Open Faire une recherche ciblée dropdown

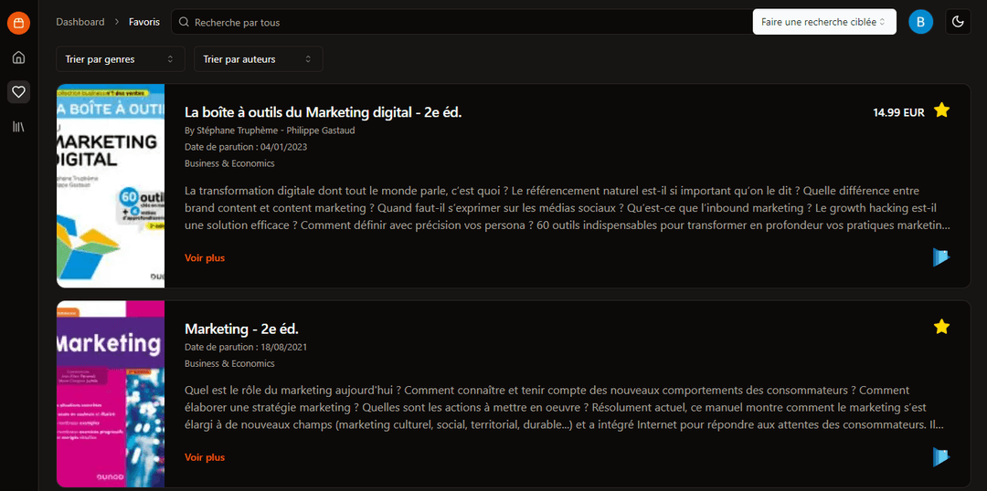pyautogui.click(x=824, y=22)
